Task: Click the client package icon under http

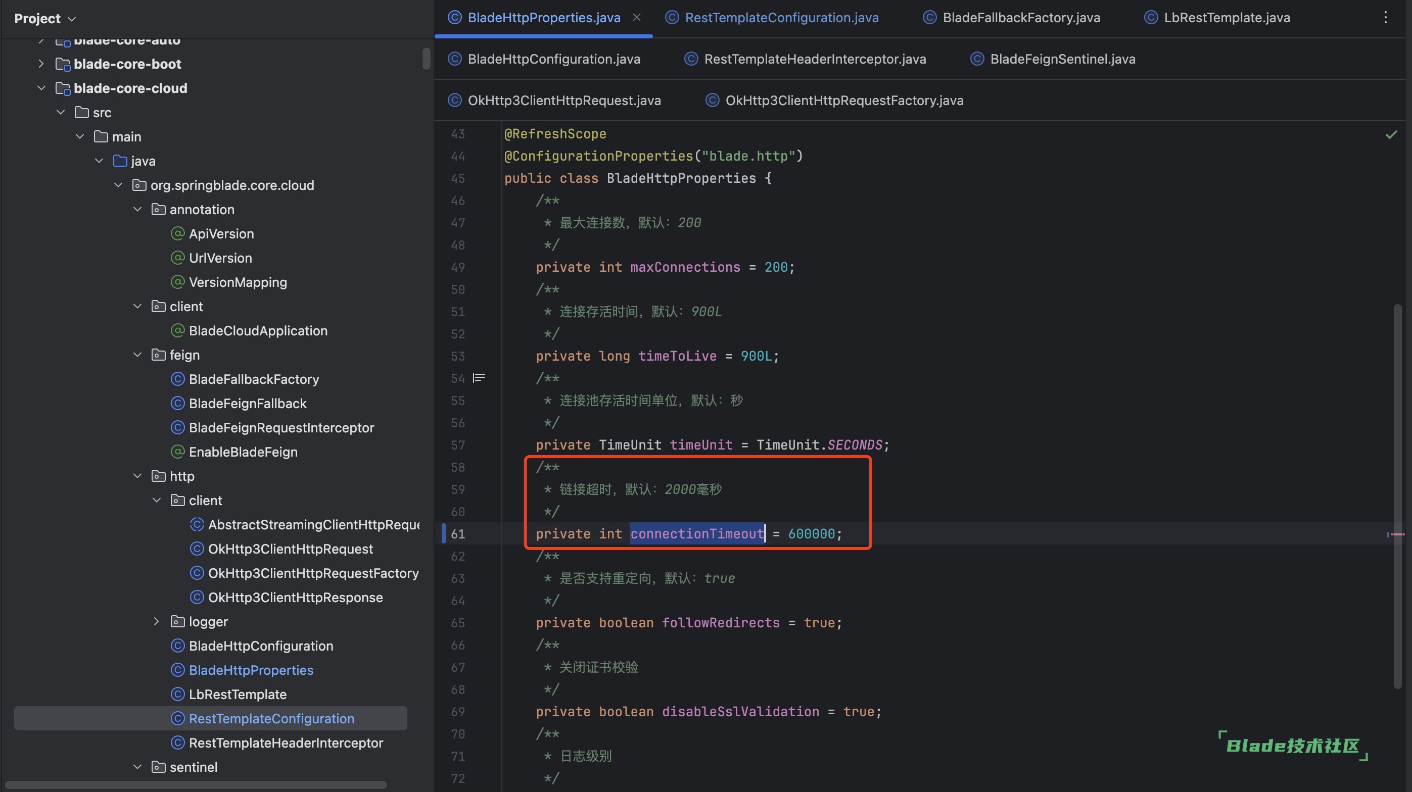Action: tap(177, 500)
